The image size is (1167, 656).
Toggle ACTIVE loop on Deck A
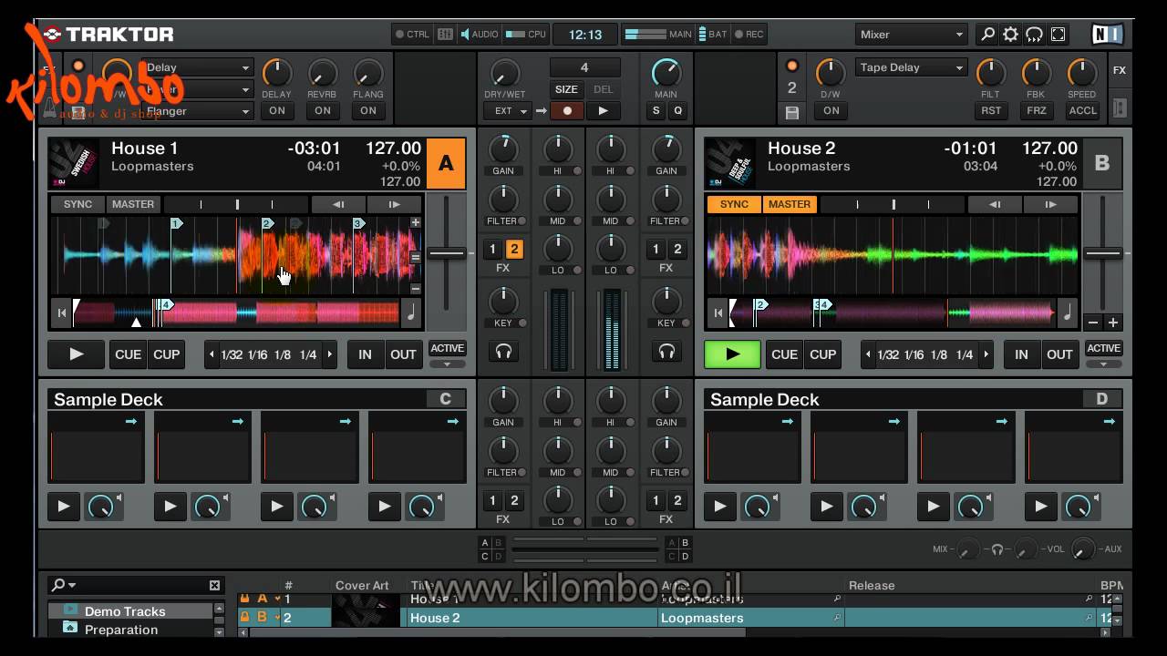[x=447, y=348]
